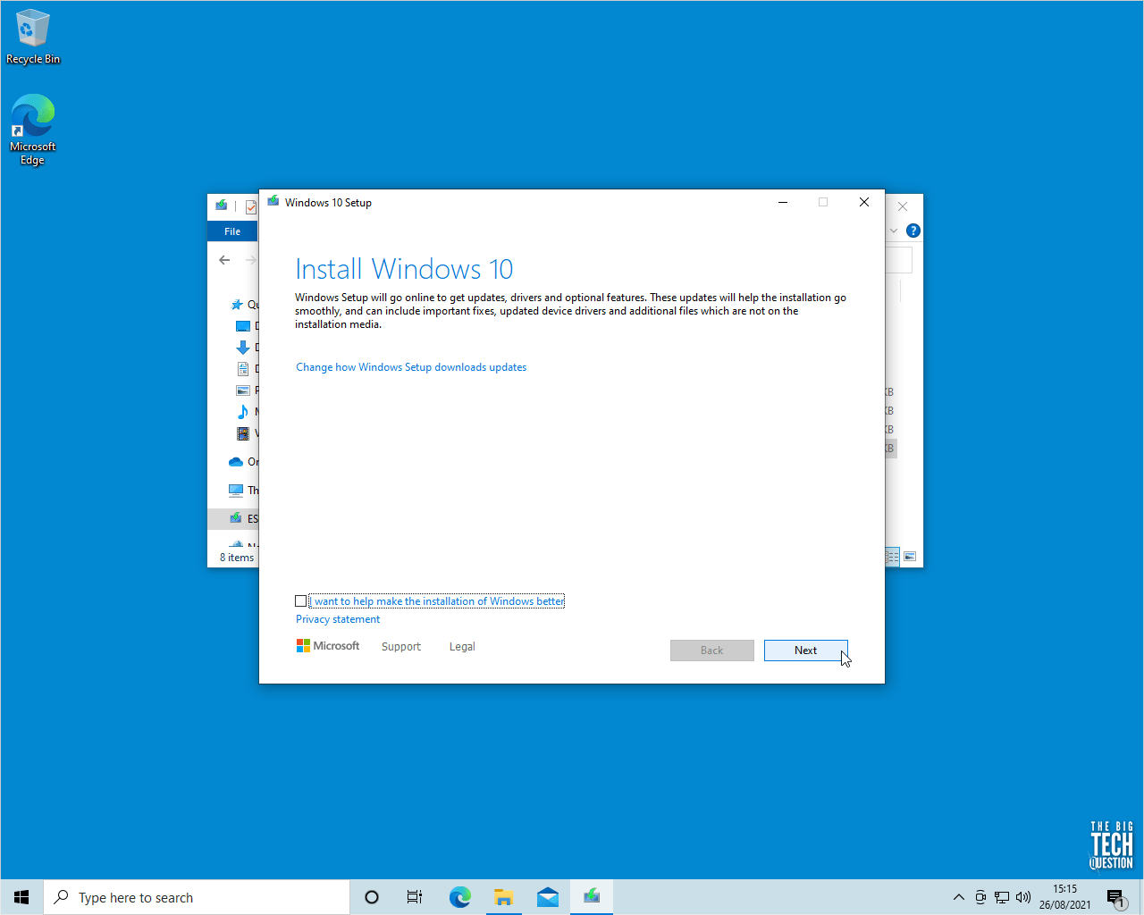Image resolution: width=1144 pixels, height=915 pixels.
Task: Select the Music note icon in File Explorer sidebar
Action: pyautogui.click(x=242, y=412)
